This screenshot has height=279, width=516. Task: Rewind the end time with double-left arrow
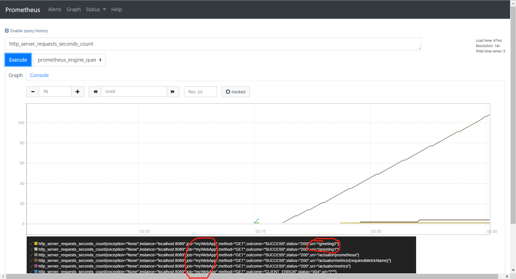tap(95, 92)
